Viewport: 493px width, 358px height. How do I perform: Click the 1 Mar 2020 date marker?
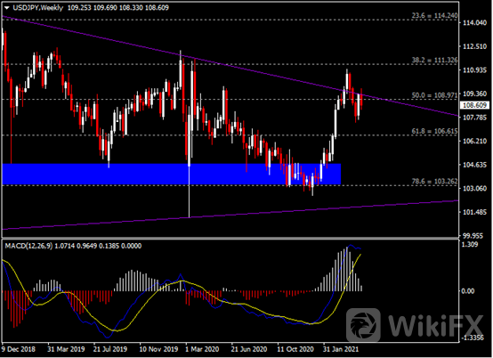202,349
